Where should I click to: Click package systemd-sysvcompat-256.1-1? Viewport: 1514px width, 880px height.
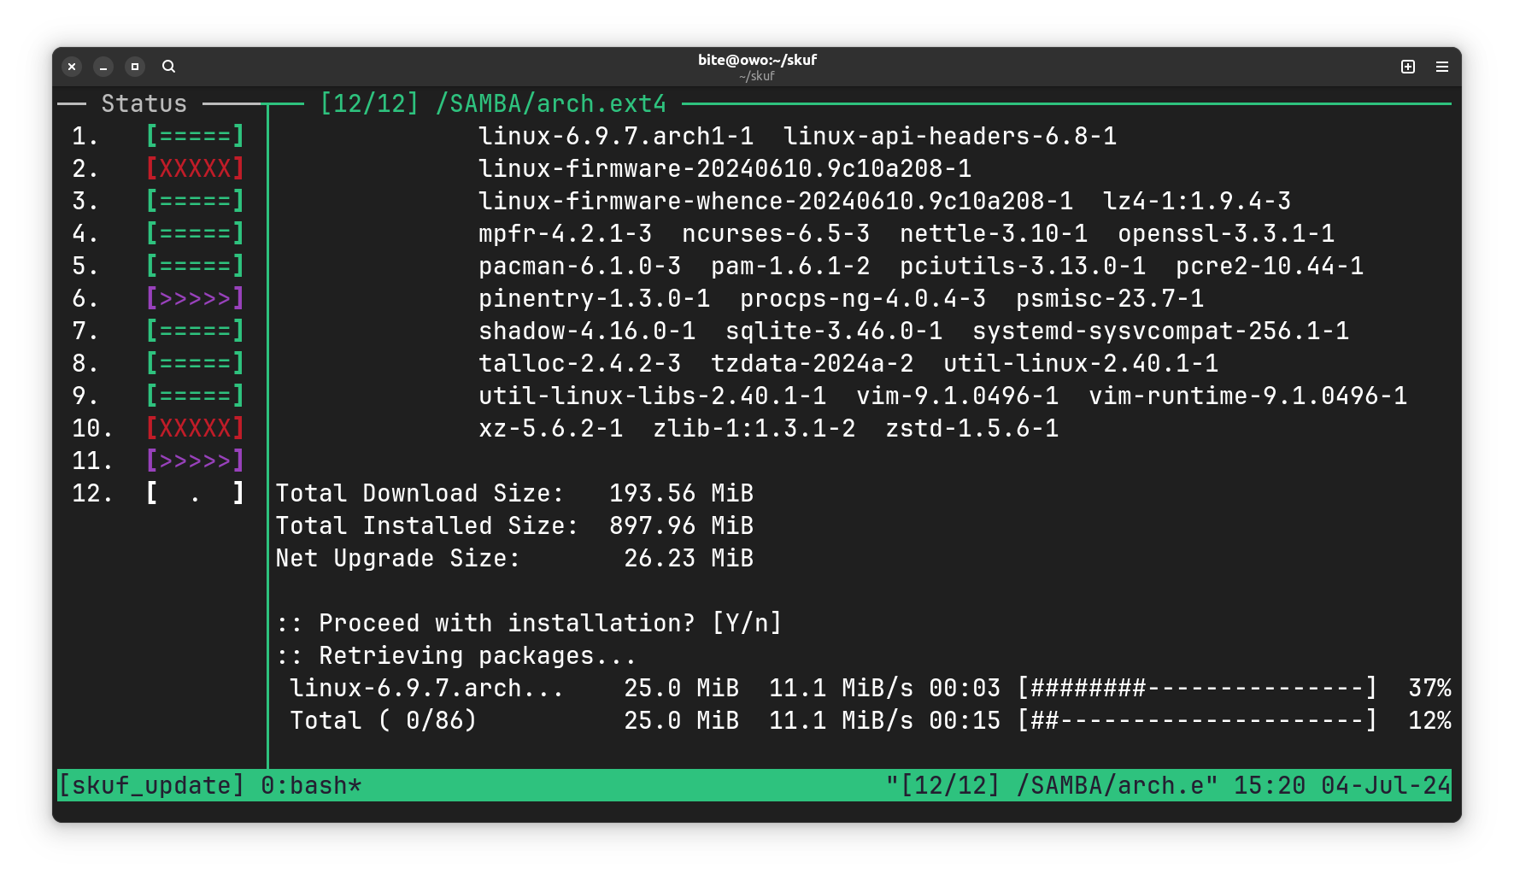point(1161,331)
